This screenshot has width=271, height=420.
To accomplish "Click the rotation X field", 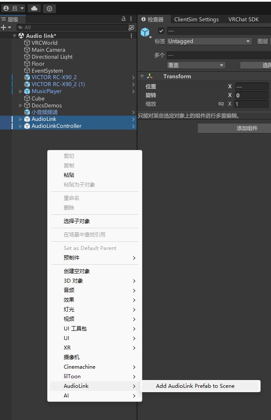I will [x=251, y=95].
